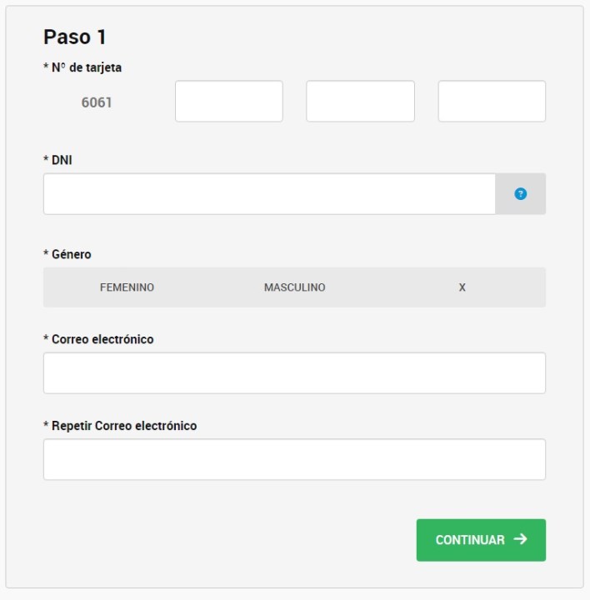The width and height of the screenshot is (590, 600).
Task: Click the Repetir Correo electrónico label
Action: [120, 426]
